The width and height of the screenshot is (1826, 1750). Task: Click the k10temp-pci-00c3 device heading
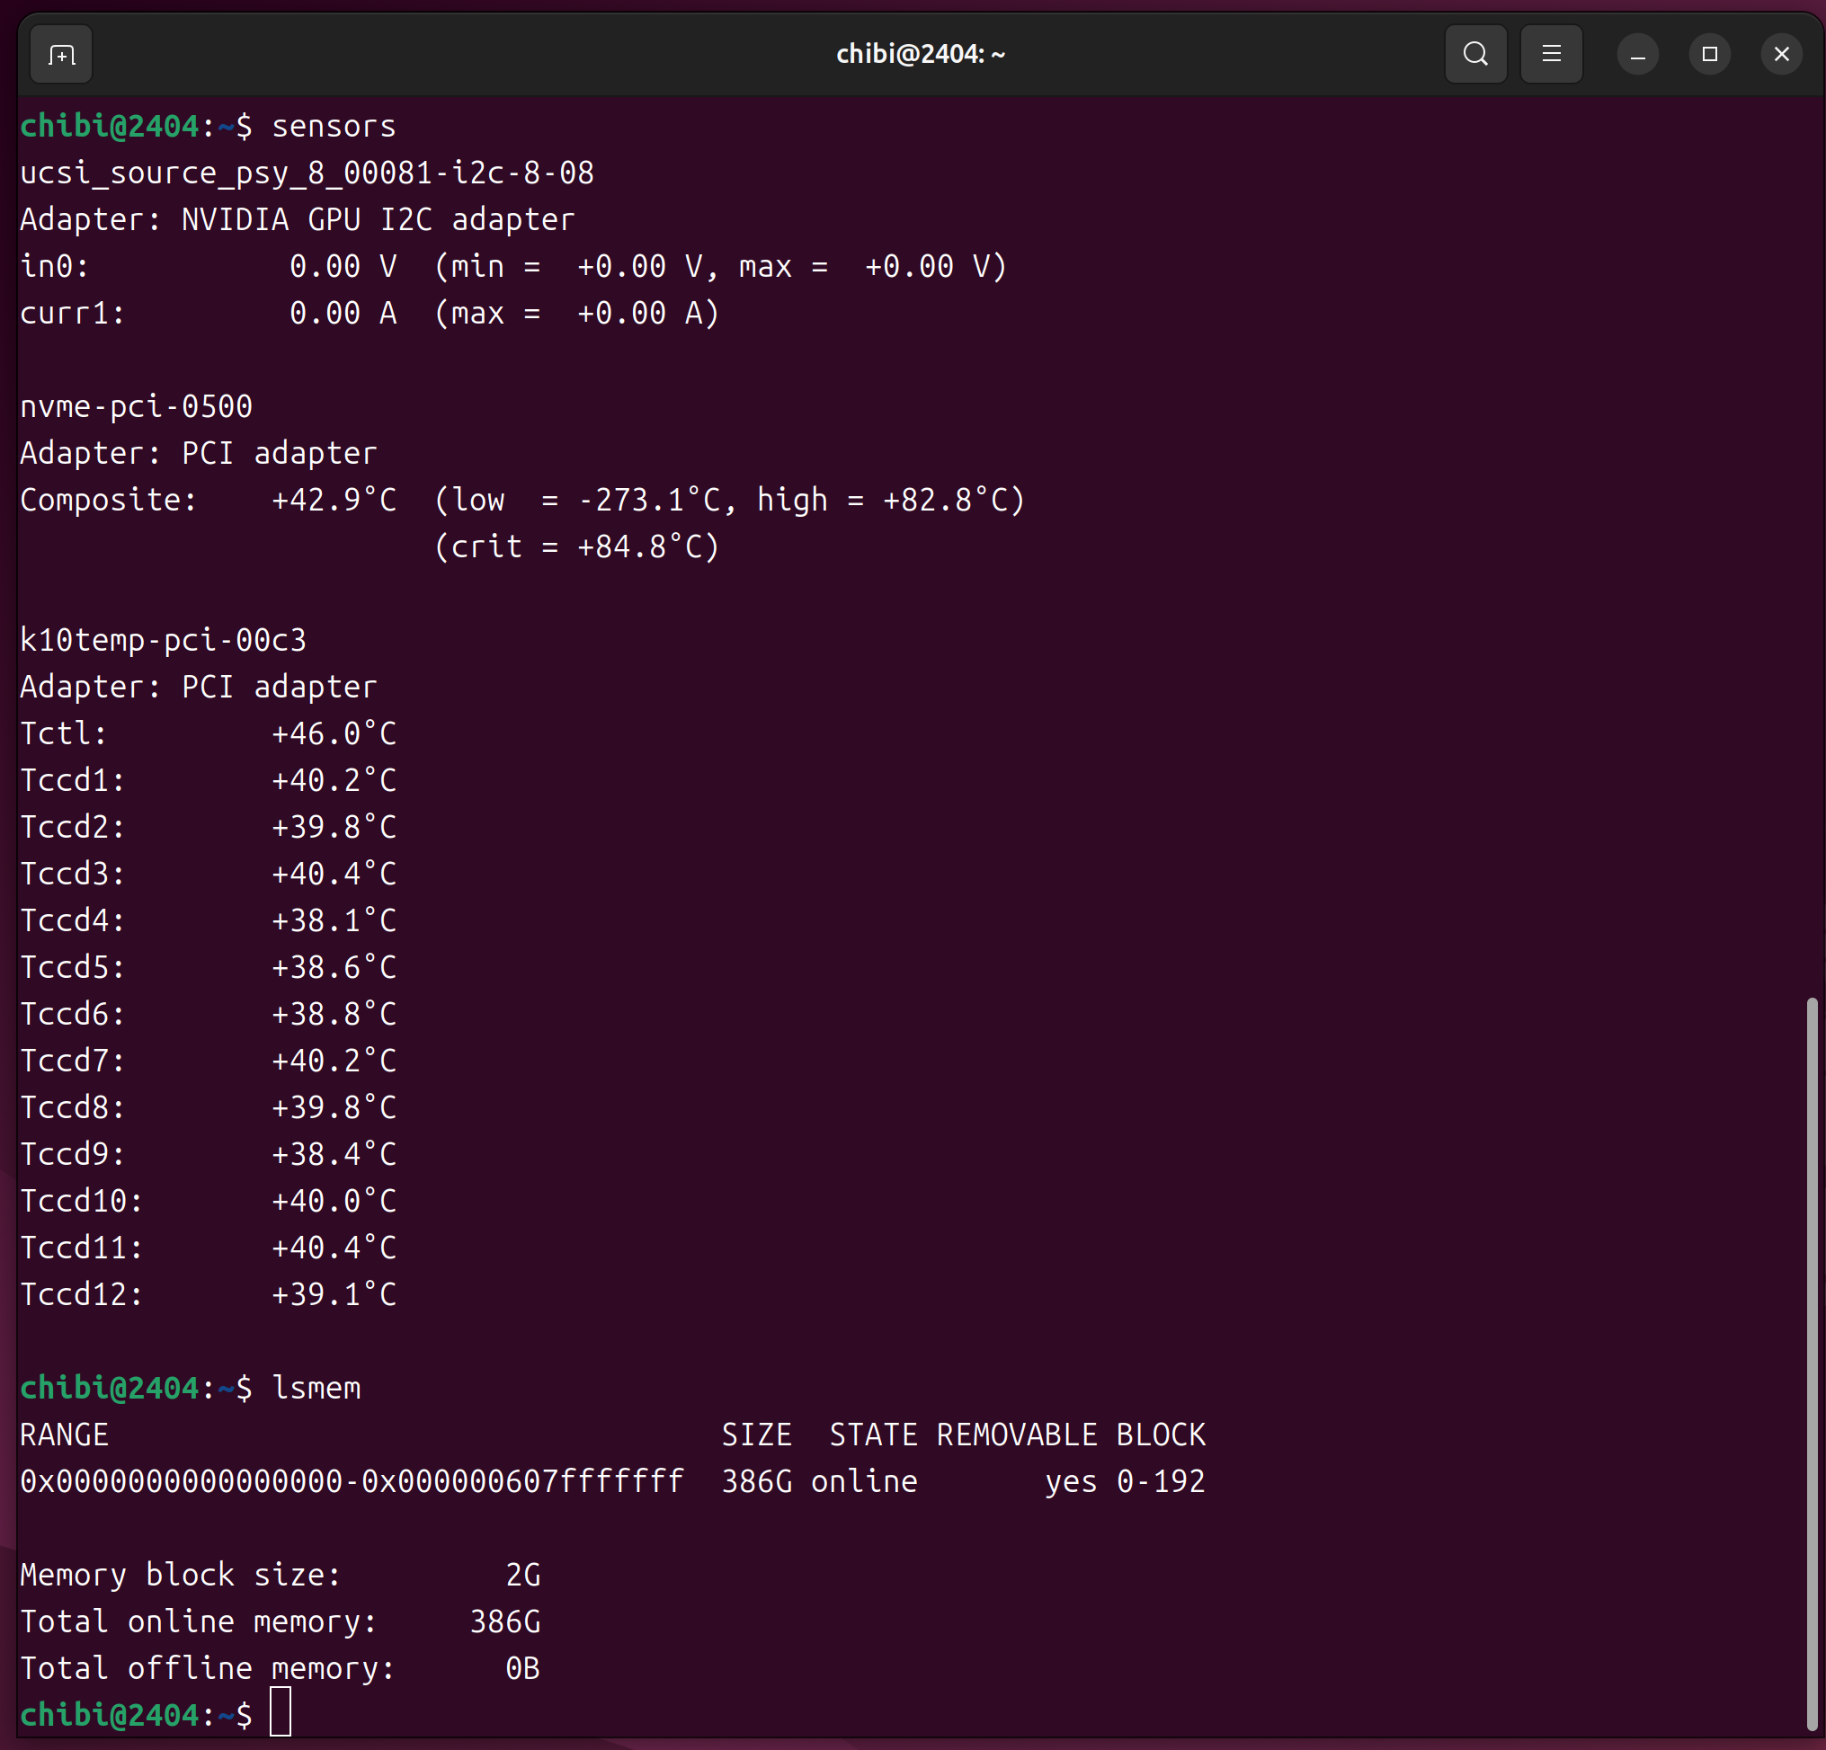tap(163, 641)
